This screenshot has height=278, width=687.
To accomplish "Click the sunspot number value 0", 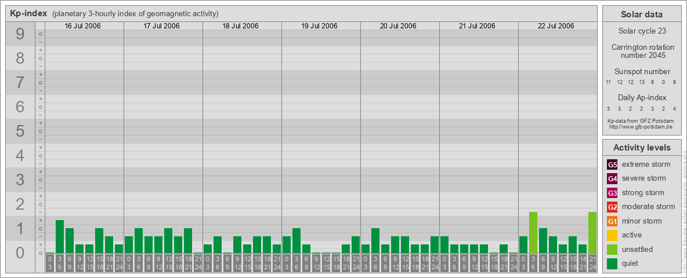I will [663, 82].
